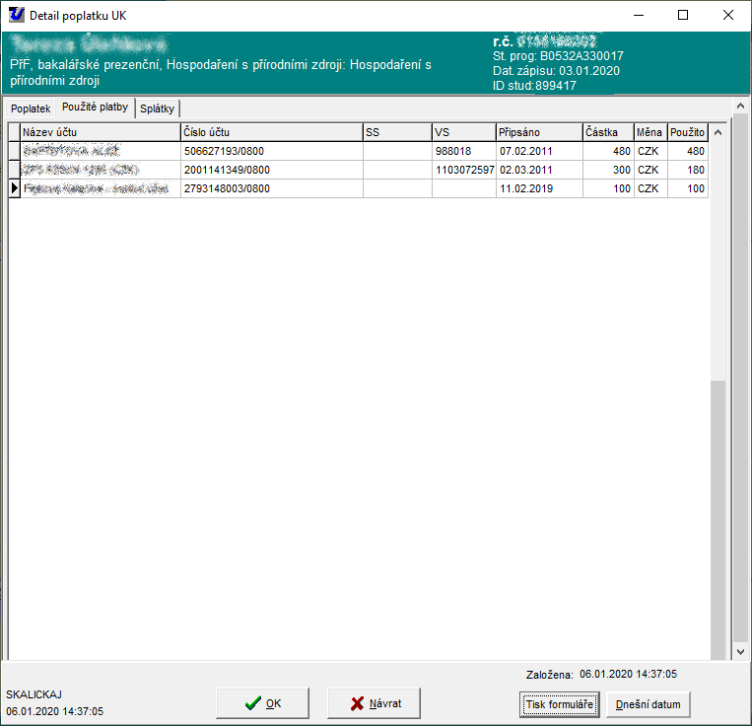Click the app icon in title bar
The image size is (752, 726).
point(16,15)
